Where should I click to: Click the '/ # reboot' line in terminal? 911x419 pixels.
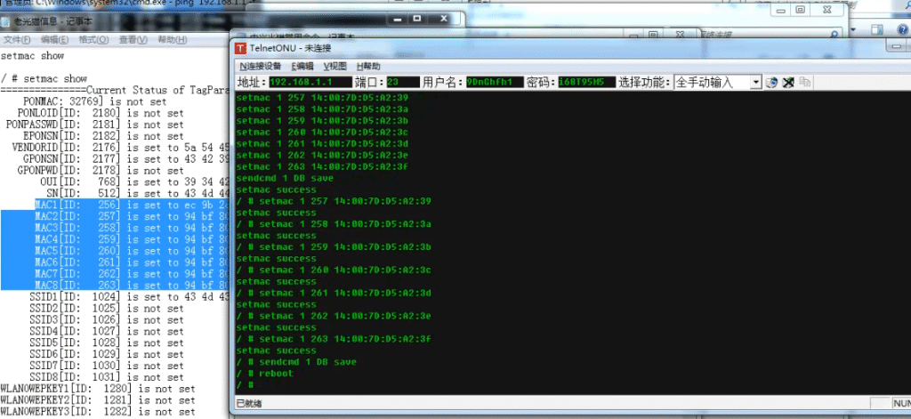(265, 373)
